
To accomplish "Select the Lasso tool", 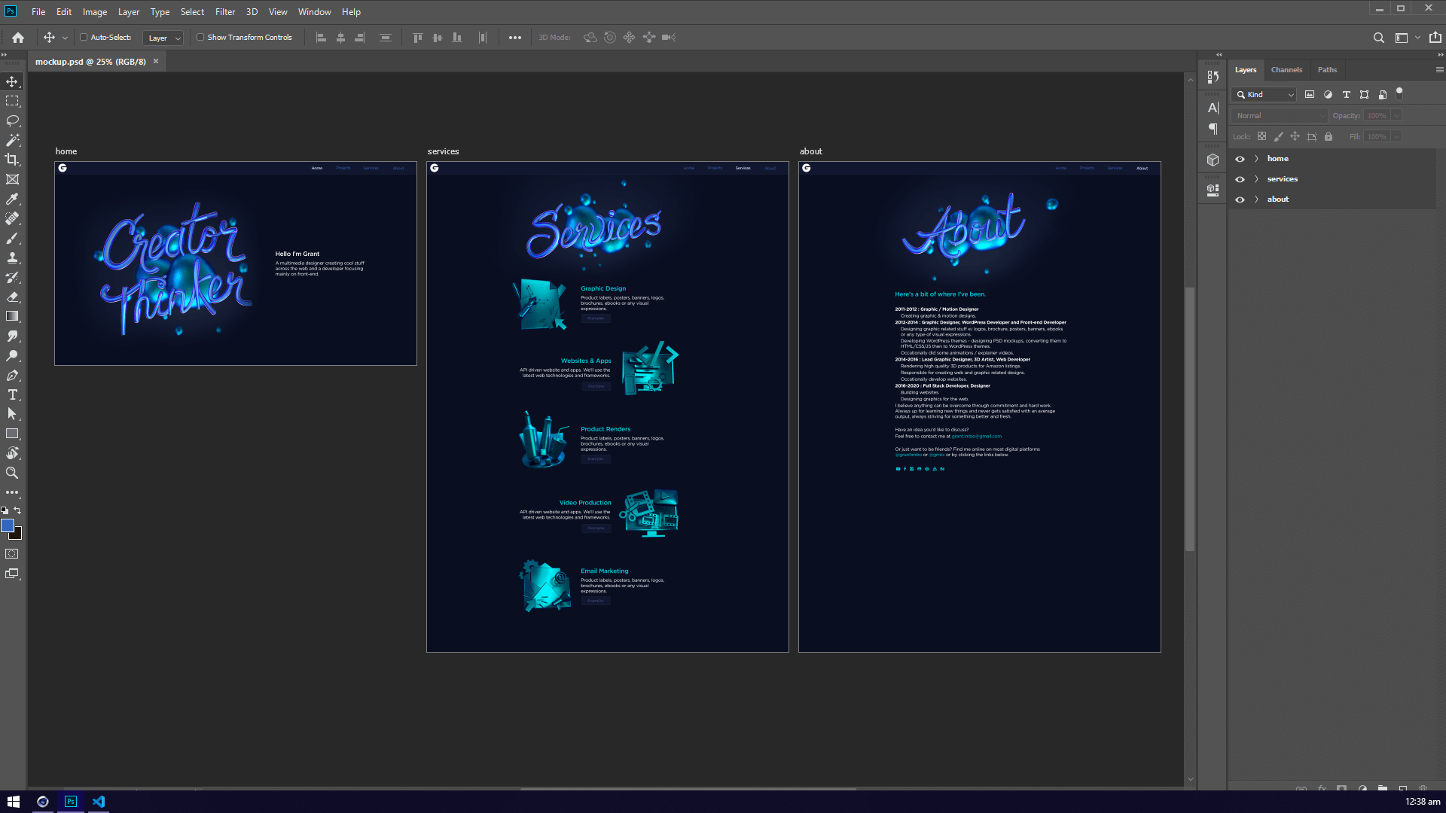I will pyautogui.click(x=12, y=120).
